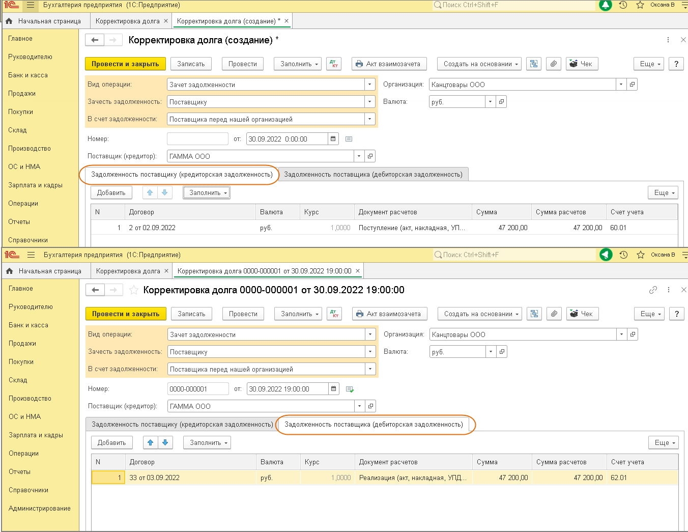Go back arrow in bottom document form
The image size is (688, 532).
(95, 290)
